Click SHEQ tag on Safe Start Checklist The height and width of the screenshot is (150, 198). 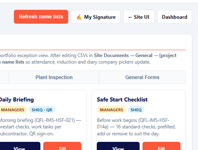(x=136, y=110)
